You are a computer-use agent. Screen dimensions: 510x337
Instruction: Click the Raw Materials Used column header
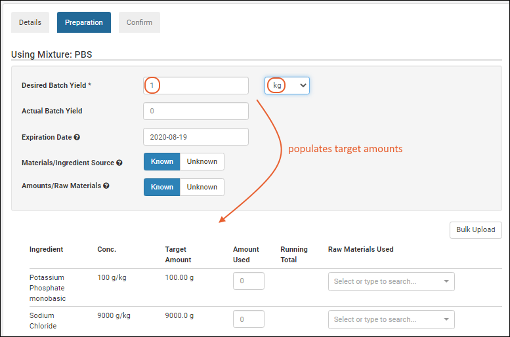point(360,249)
